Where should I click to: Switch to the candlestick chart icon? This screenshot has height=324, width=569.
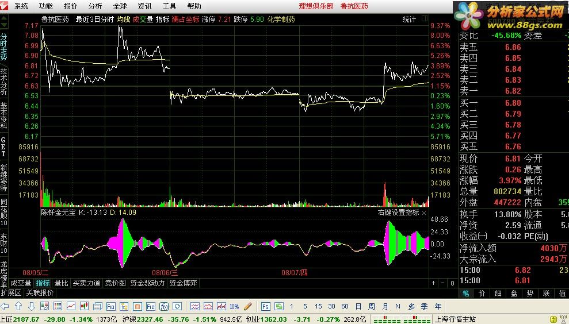pos(84,306)
